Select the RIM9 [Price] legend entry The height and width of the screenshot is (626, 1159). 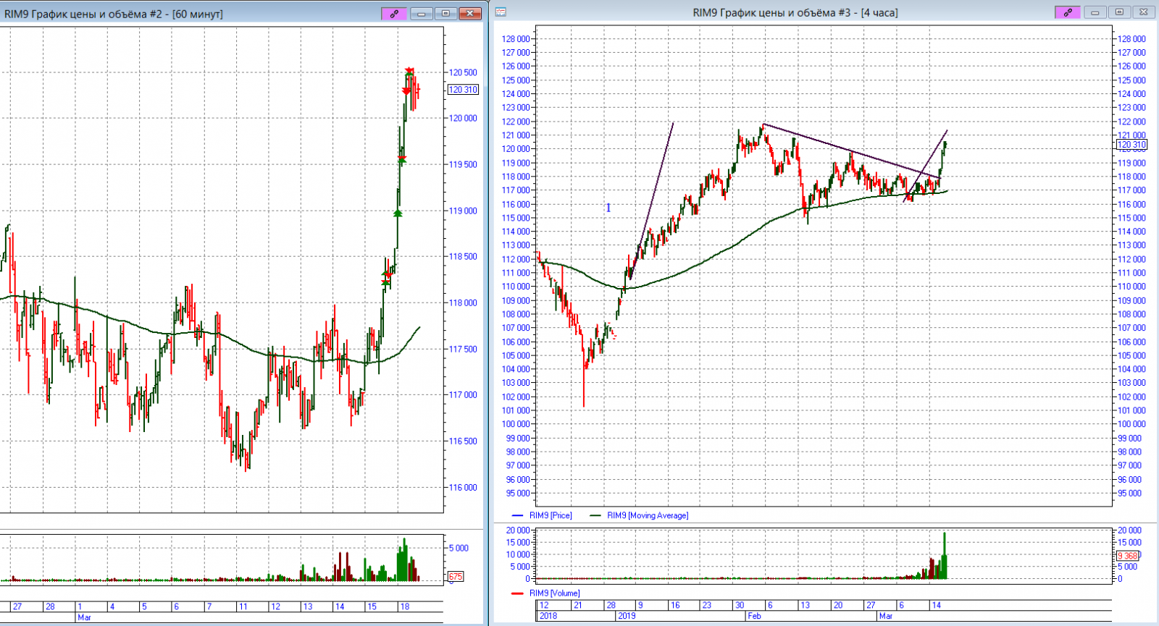(550, 515)
